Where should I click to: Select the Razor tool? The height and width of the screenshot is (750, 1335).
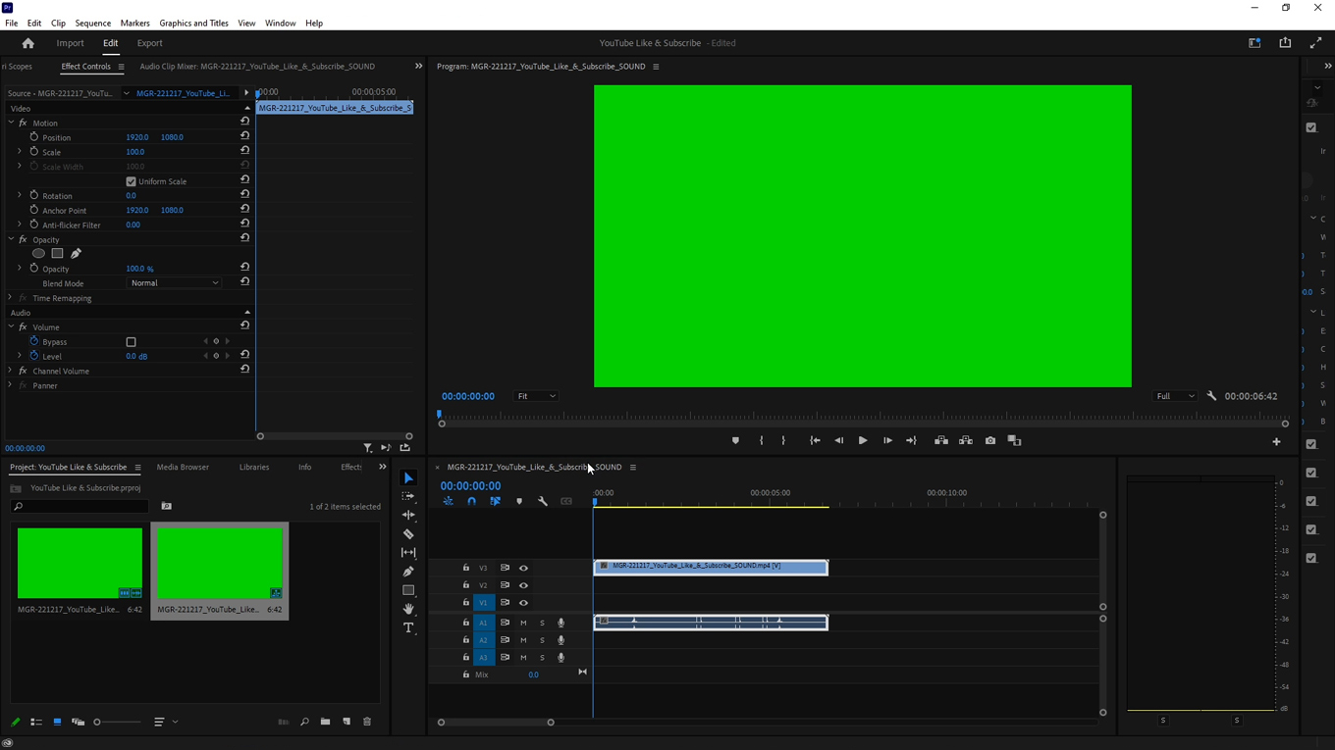408,533
